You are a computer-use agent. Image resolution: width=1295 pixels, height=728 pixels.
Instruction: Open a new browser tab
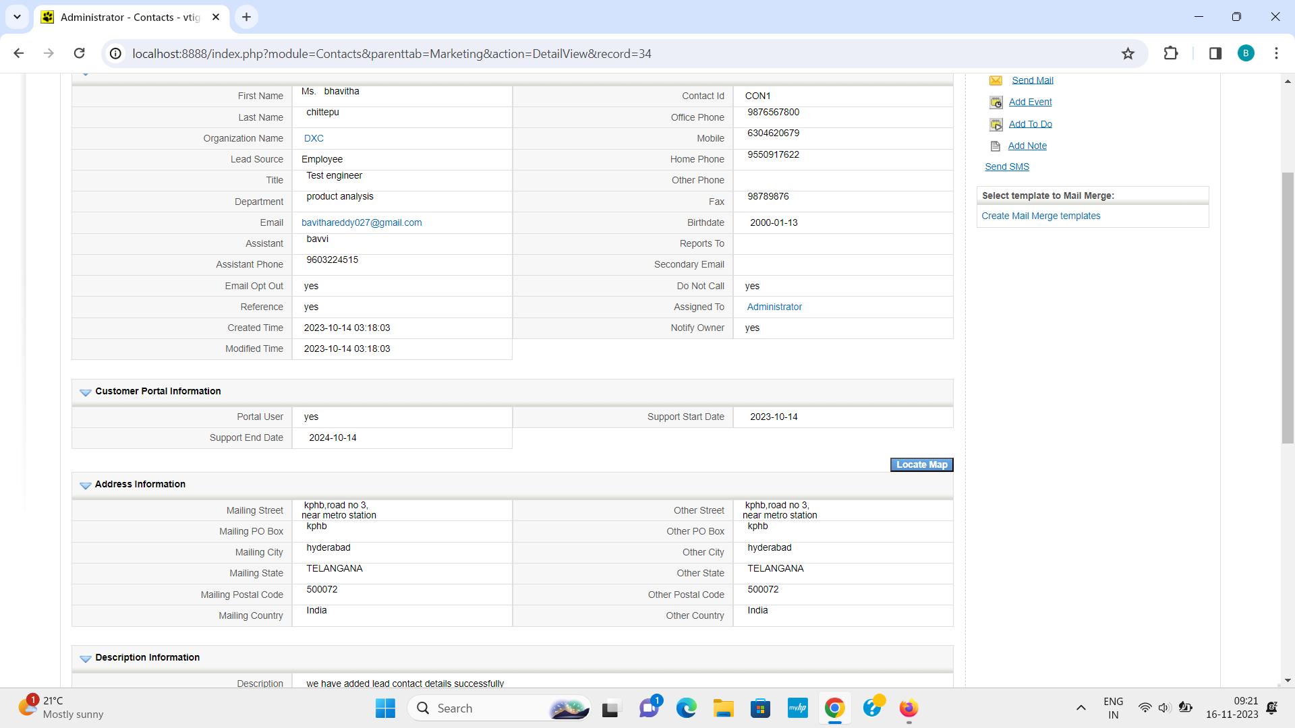click(x=246, y=17)
